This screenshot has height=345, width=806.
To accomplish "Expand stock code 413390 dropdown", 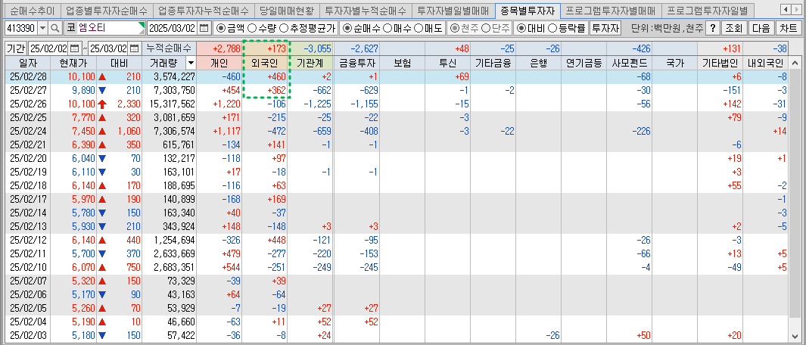I will (x=42, y=28).
